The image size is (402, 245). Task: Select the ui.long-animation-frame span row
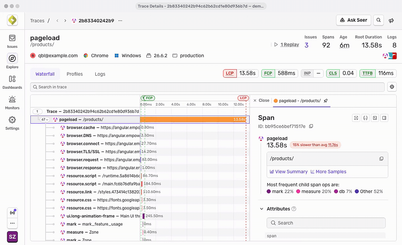pyautogui.click(x=140, y=216)
